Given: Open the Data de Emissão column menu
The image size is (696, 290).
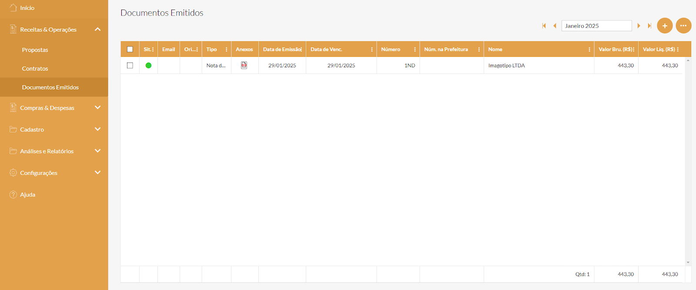Looking at the screenshot, I should [x=301, y=49].
